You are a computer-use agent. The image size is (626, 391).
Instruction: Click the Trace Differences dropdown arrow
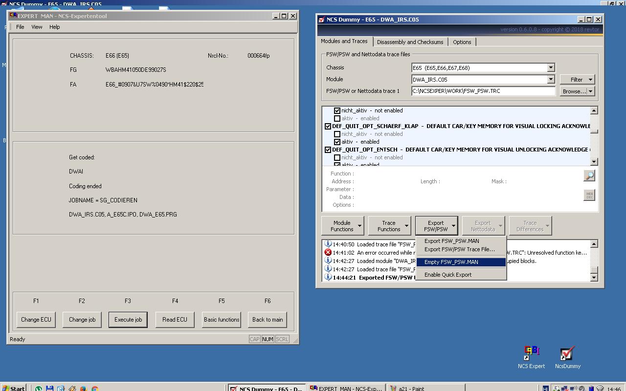(547, 226)
